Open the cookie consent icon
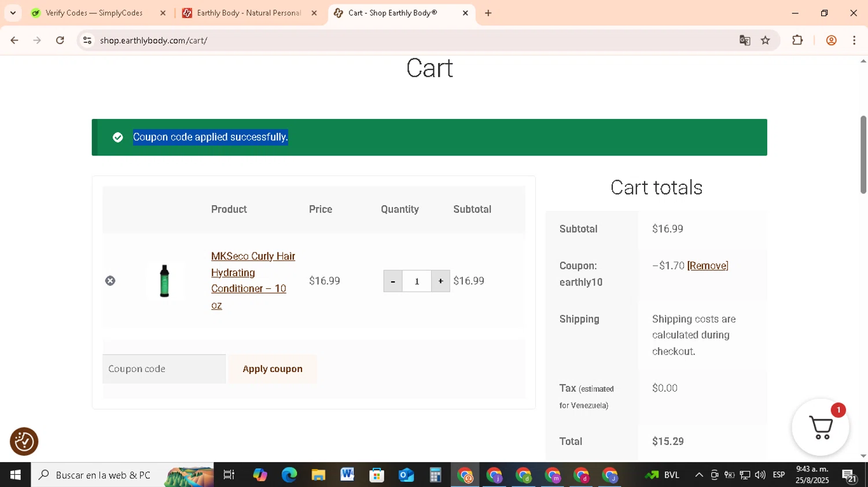 pyautogui.click(x=24, y=442)
